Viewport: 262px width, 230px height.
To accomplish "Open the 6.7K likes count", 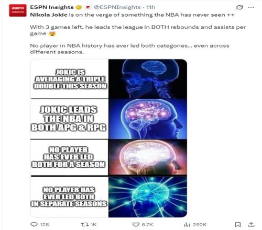I will click(147, 225).
